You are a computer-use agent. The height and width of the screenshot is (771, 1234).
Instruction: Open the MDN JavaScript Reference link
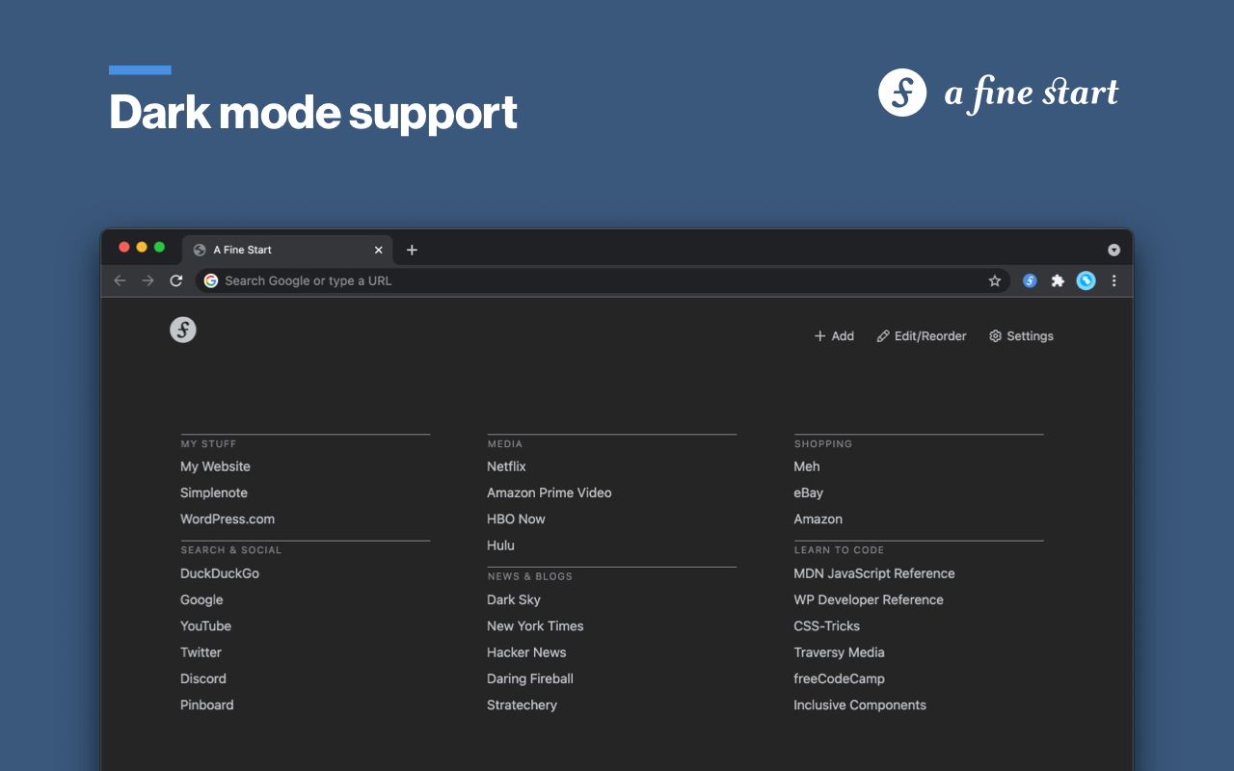[x=874, y=573]
